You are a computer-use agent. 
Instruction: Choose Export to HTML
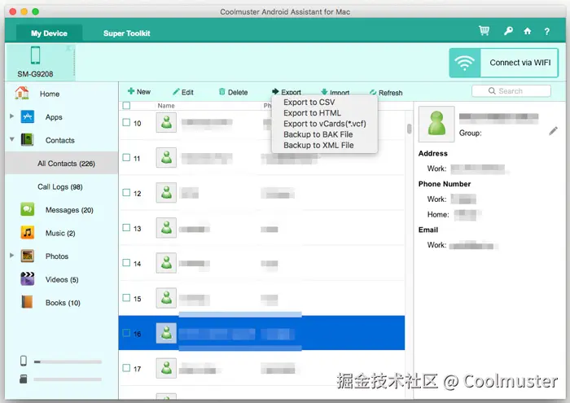pyautogui.click(x=312, y=113)
